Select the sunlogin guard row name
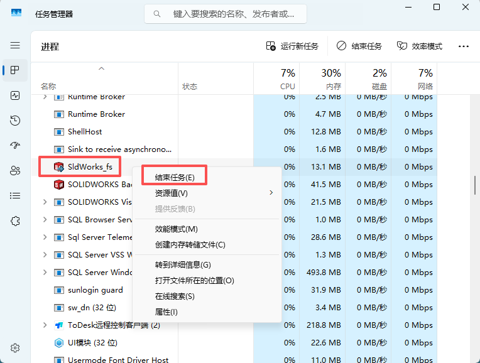The height and width of the screenshot is (363, 480). click(x=95, y=290)
